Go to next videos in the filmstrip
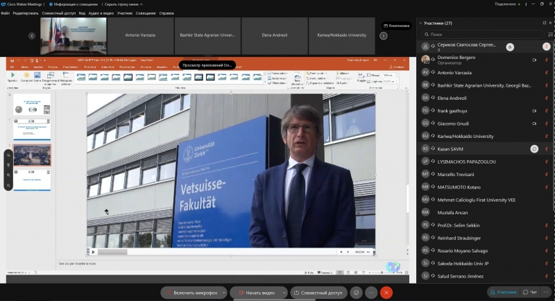 point(384,36)
